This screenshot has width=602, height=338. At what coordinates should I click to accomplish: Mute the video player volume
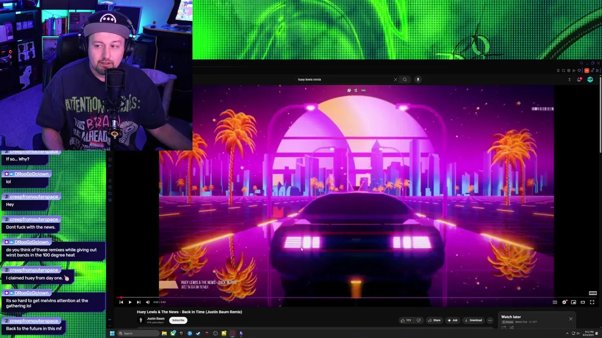(x=148, y=302)
